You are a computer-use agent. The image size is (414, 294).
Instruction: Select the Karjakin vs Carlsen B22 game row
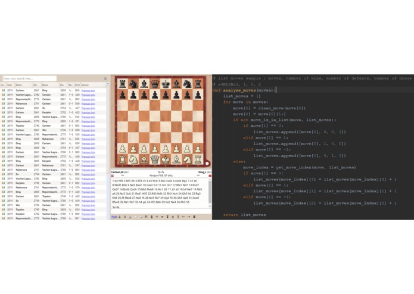point(54,183)
